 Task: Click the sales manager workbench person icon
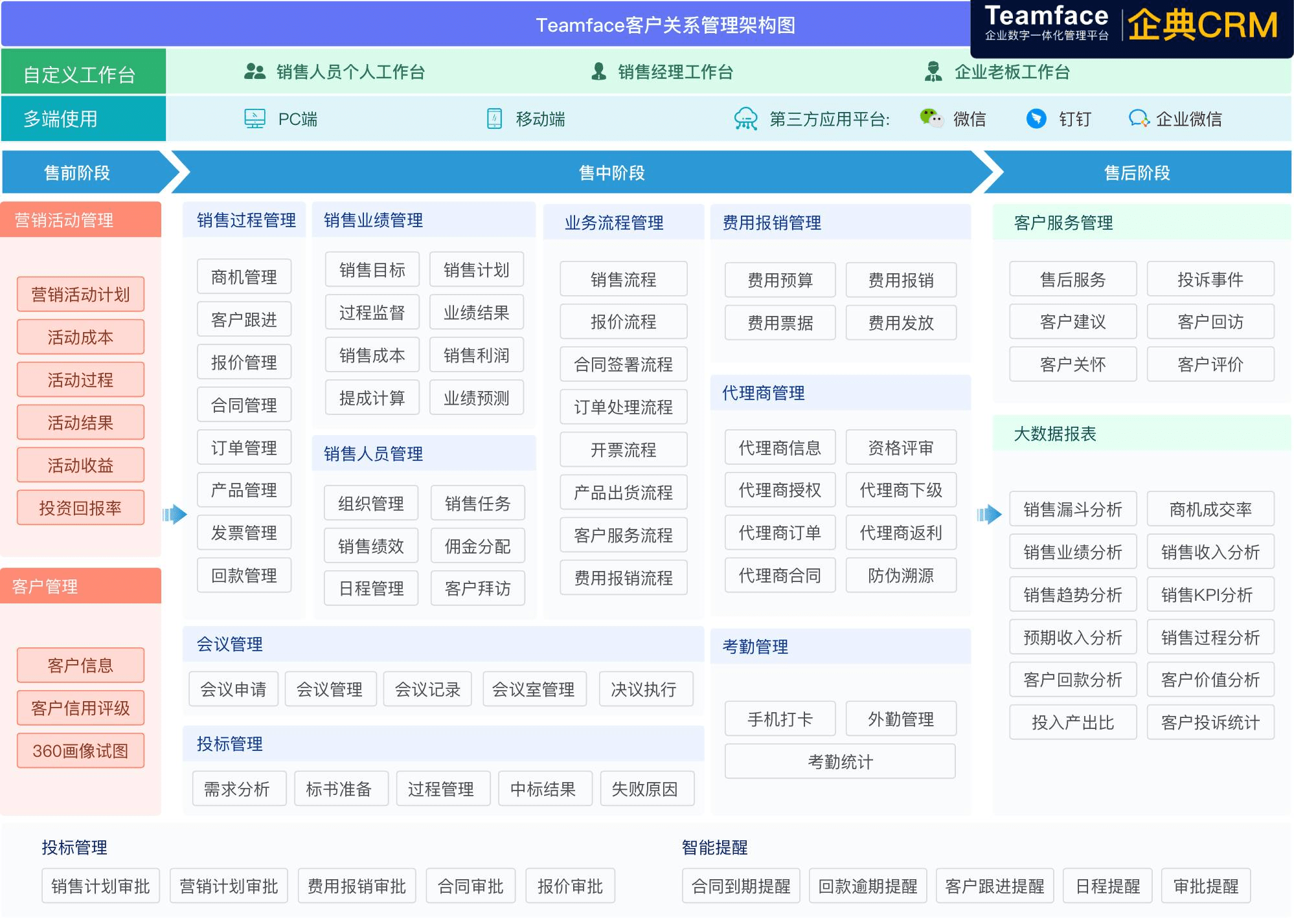pos(599,71)
